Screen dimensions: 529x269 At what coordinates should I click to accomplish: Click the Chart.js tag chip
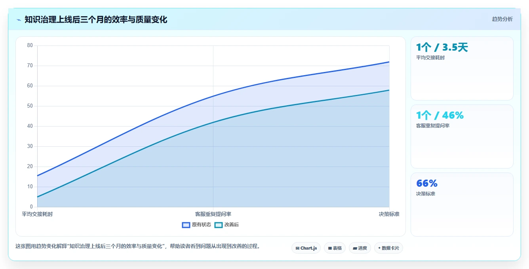tap(306, 248)
